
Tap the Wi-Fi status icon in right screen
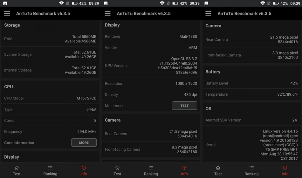(263, 3)
